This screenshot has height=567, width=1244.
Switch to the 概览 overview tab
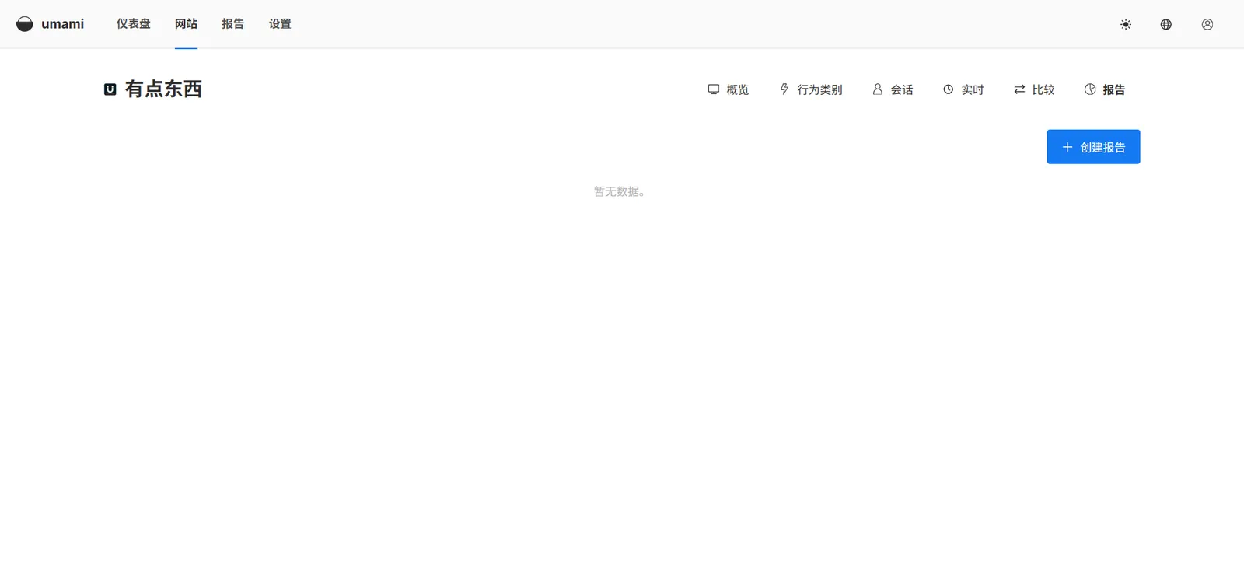coord(729,89)
